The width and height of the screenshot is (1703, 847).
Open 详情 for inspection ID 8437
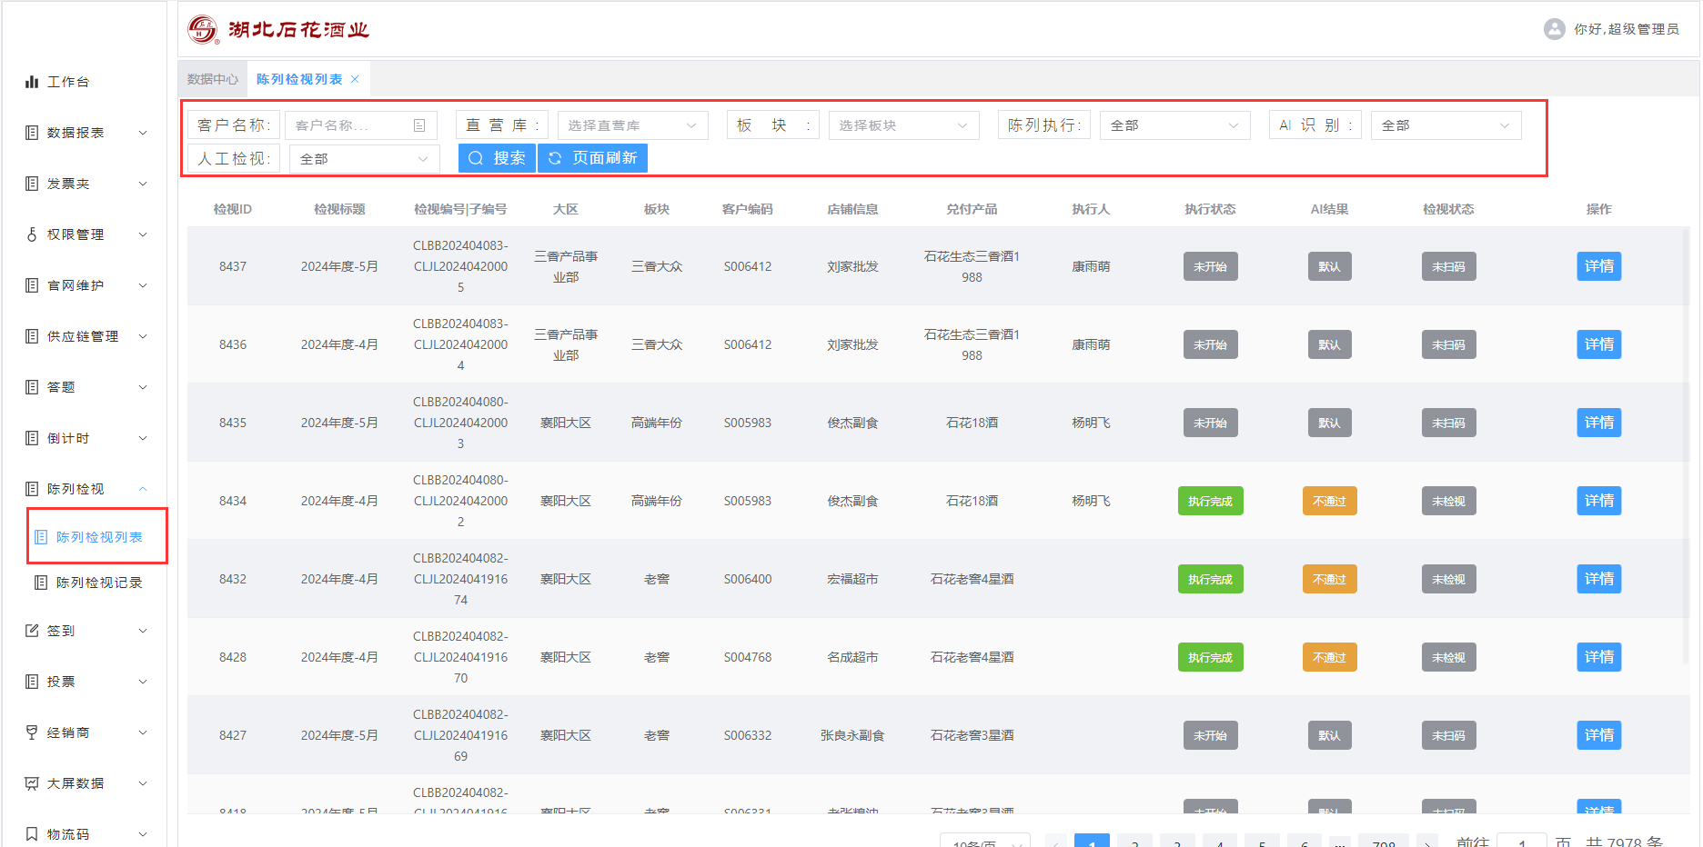pos(1598,266)
